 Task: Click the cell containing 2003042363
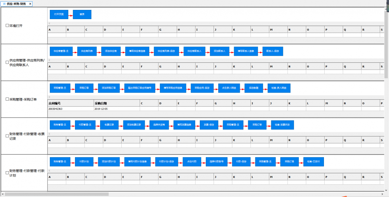click(x=71, y=109)
